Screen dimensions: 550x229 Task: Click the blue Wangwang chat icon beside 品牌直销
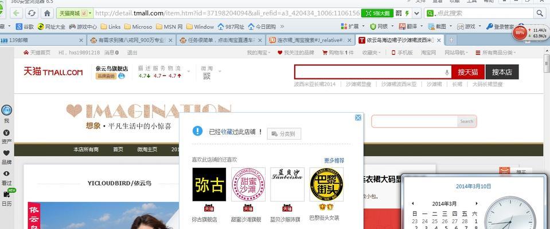pos(122,76)
